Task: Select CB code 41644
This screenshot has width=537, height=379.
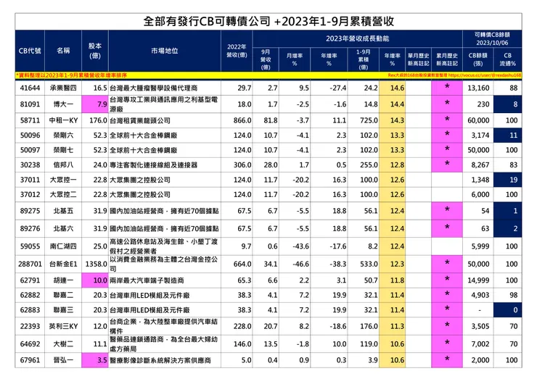Action: tap(30, 88)
